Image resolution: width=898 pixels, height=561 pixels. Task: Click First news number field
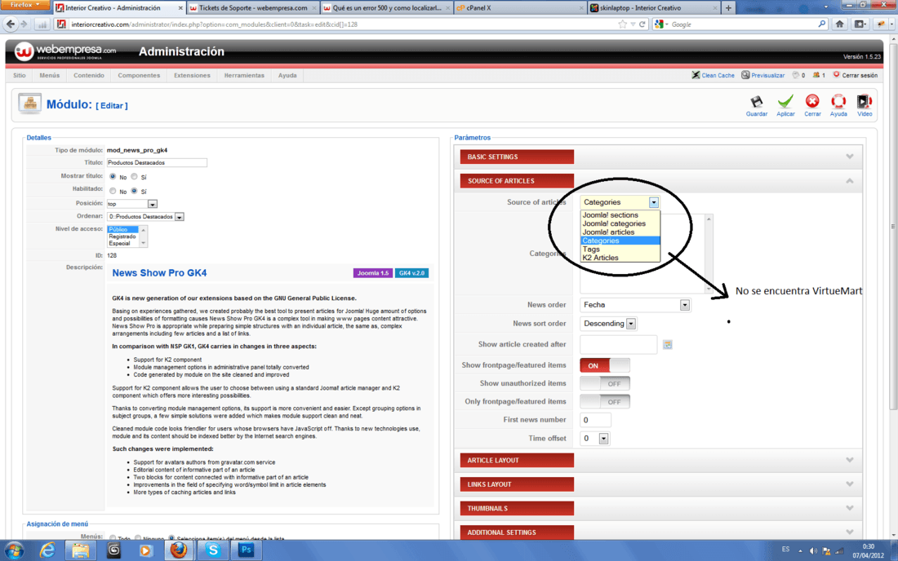tap(595, 420)
